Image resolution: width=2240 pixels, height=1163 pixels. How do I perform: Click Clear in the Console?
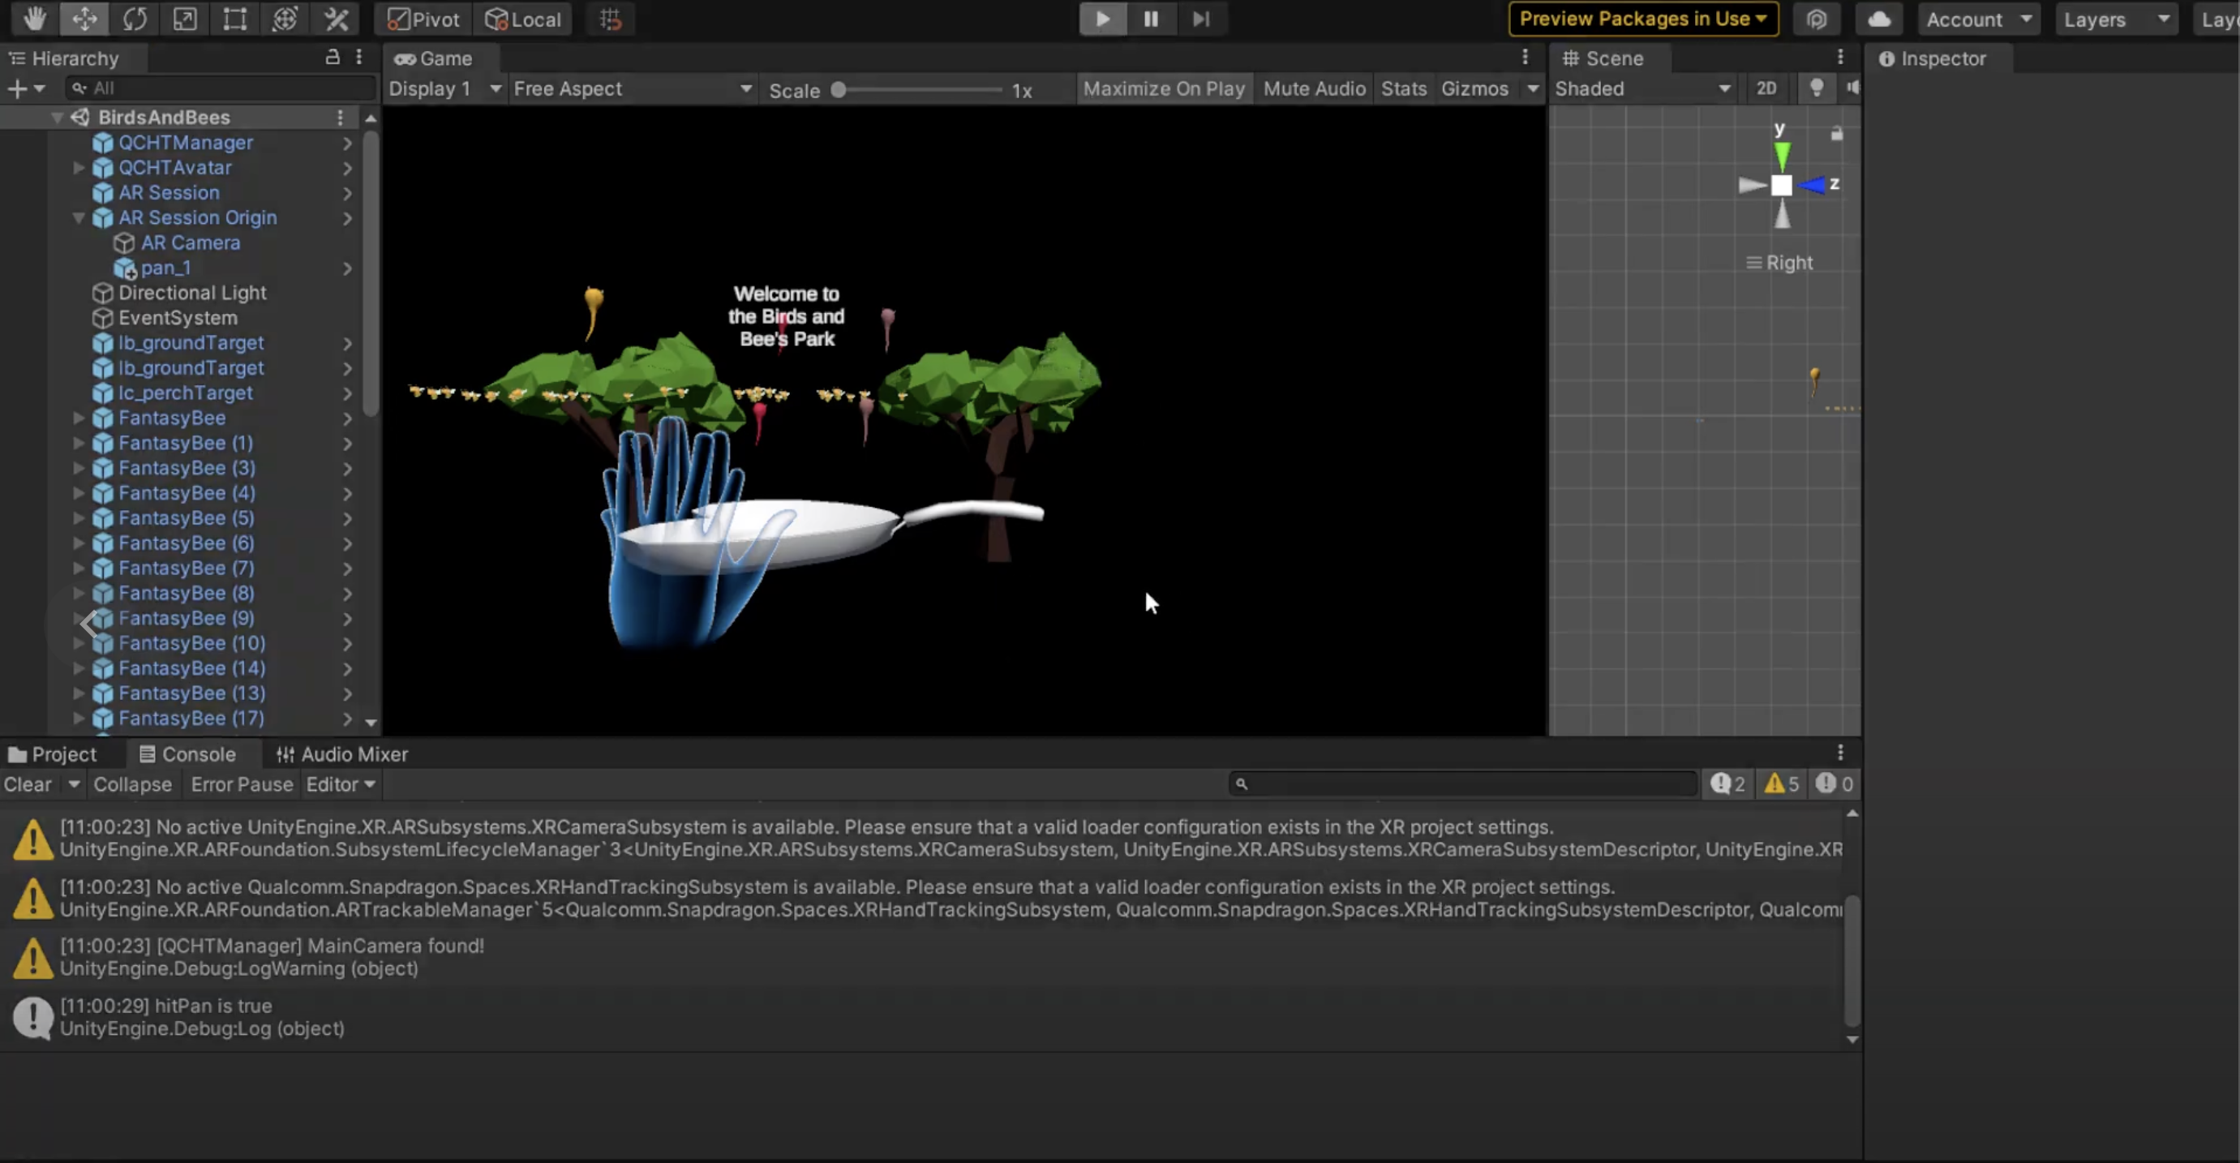pyautogui.click(x=28, y=784)
